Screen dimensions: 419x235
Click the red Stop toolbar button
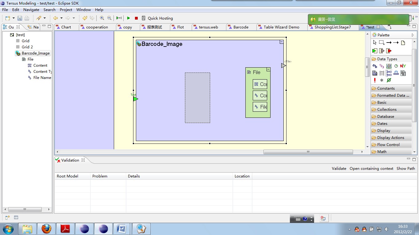coord(136,18)
